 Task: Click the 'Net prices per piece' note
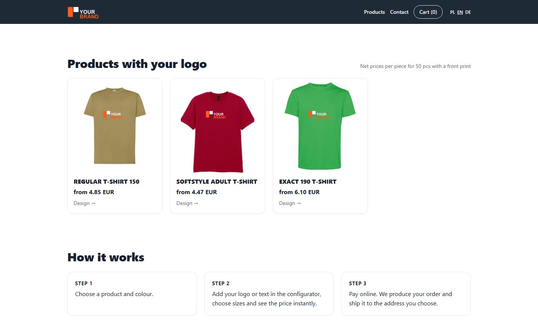[x=415, y=66]
